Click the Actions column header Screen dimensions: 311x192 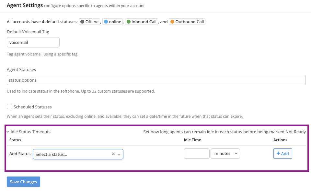tap(280, 140)
